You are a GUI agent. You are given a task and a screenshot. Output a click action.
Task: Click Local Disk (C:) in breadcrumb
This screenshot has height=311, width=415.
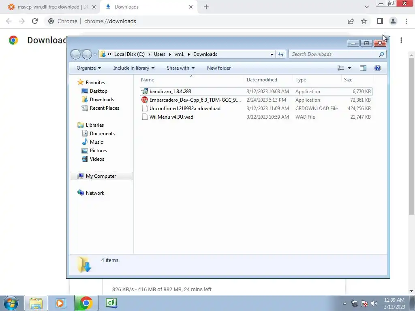pyautogui.click(x=129, y=54)
